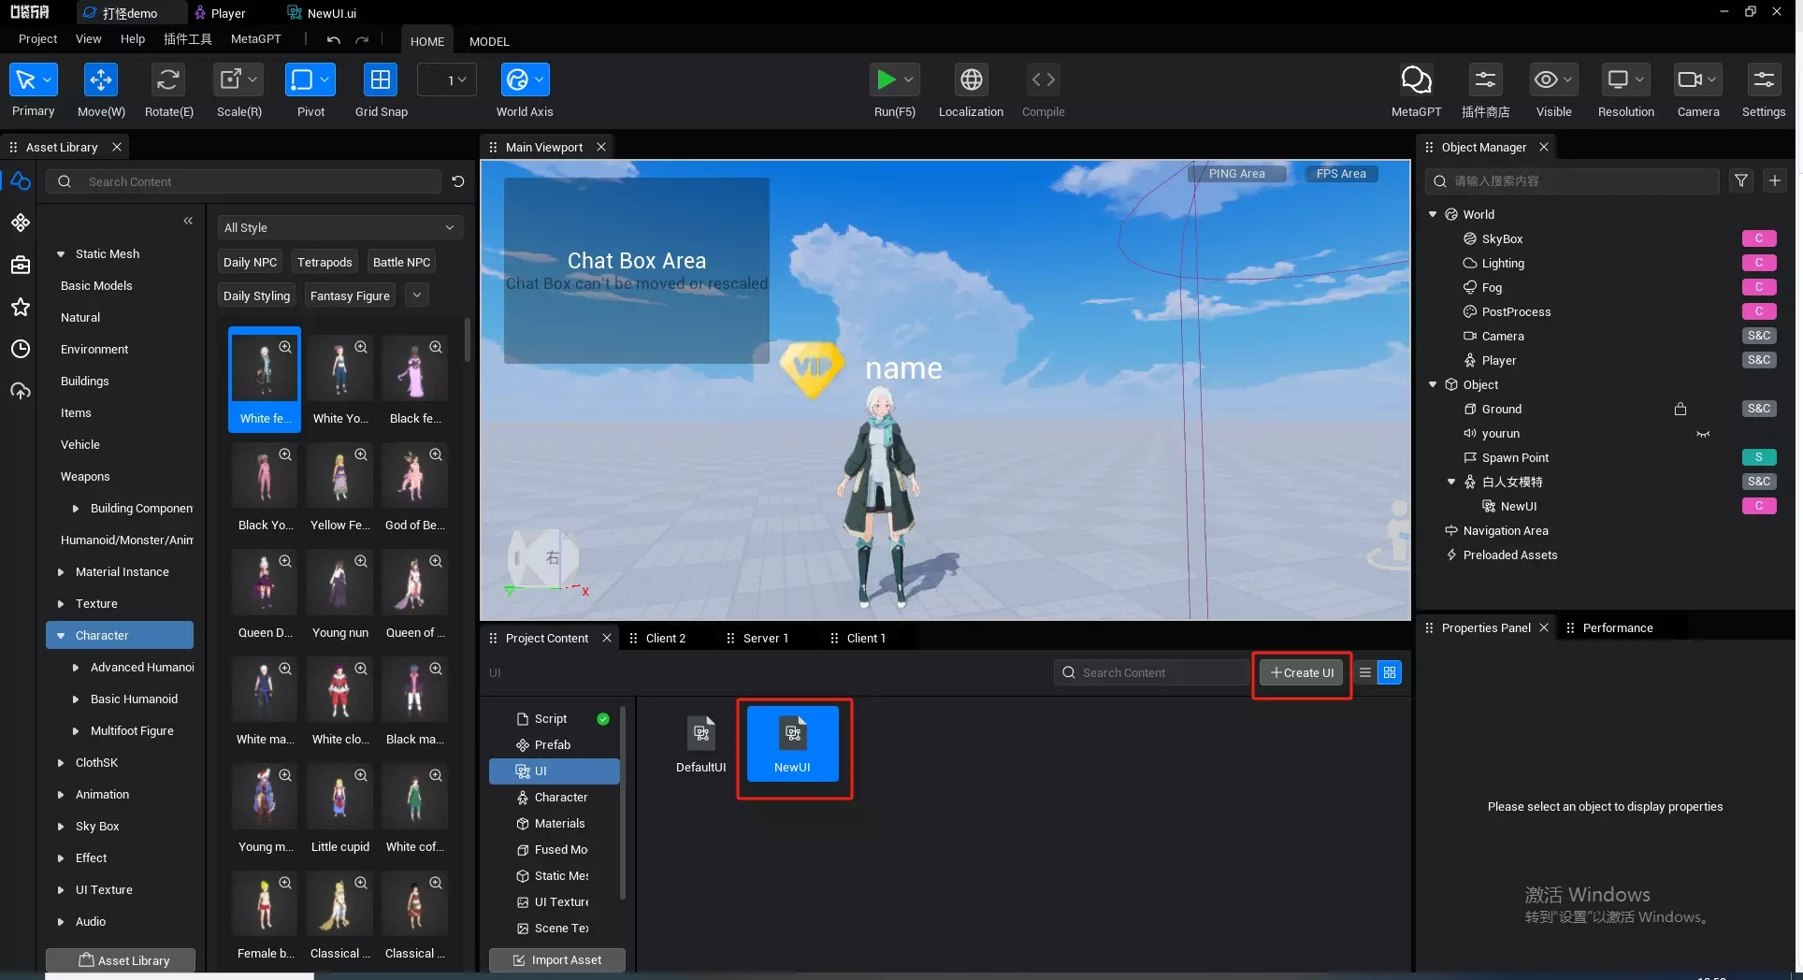1803x980 pixels.
Task: Close the Asset Library panel
Action: tap(117, 147)
